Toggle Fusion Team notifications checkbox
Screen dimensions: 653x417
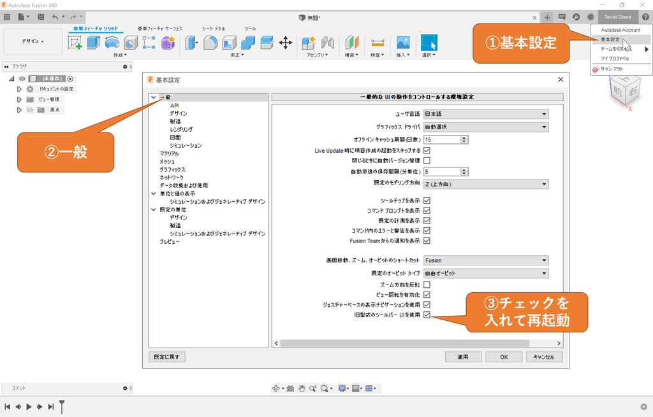(427, 240)
